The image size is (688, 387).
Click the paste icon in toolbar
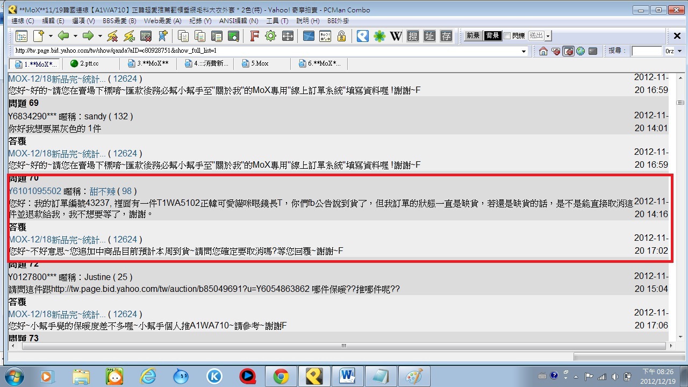coord(200,36)
